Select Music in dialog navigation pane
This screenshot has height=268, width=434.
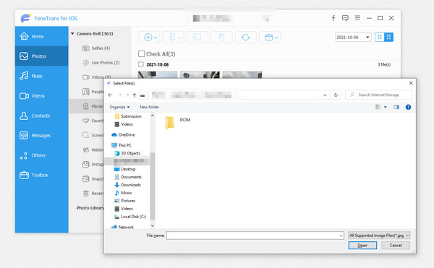click(x=123, y=193)
